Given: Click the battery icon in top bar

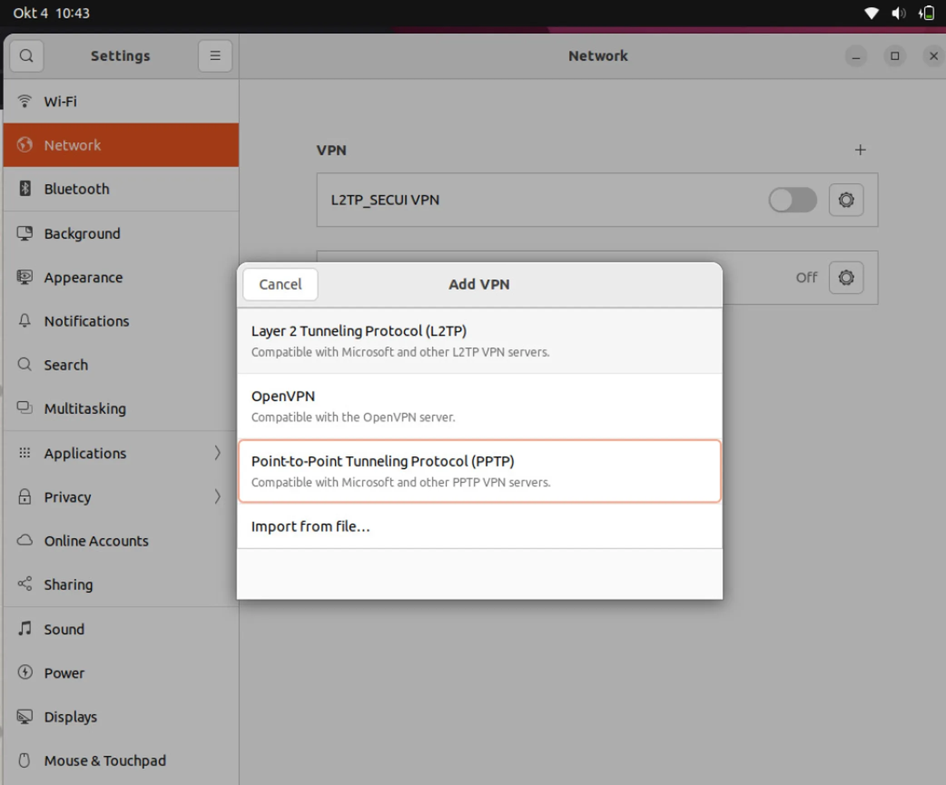Looking at the screenshot, I should tap(926, 13).
